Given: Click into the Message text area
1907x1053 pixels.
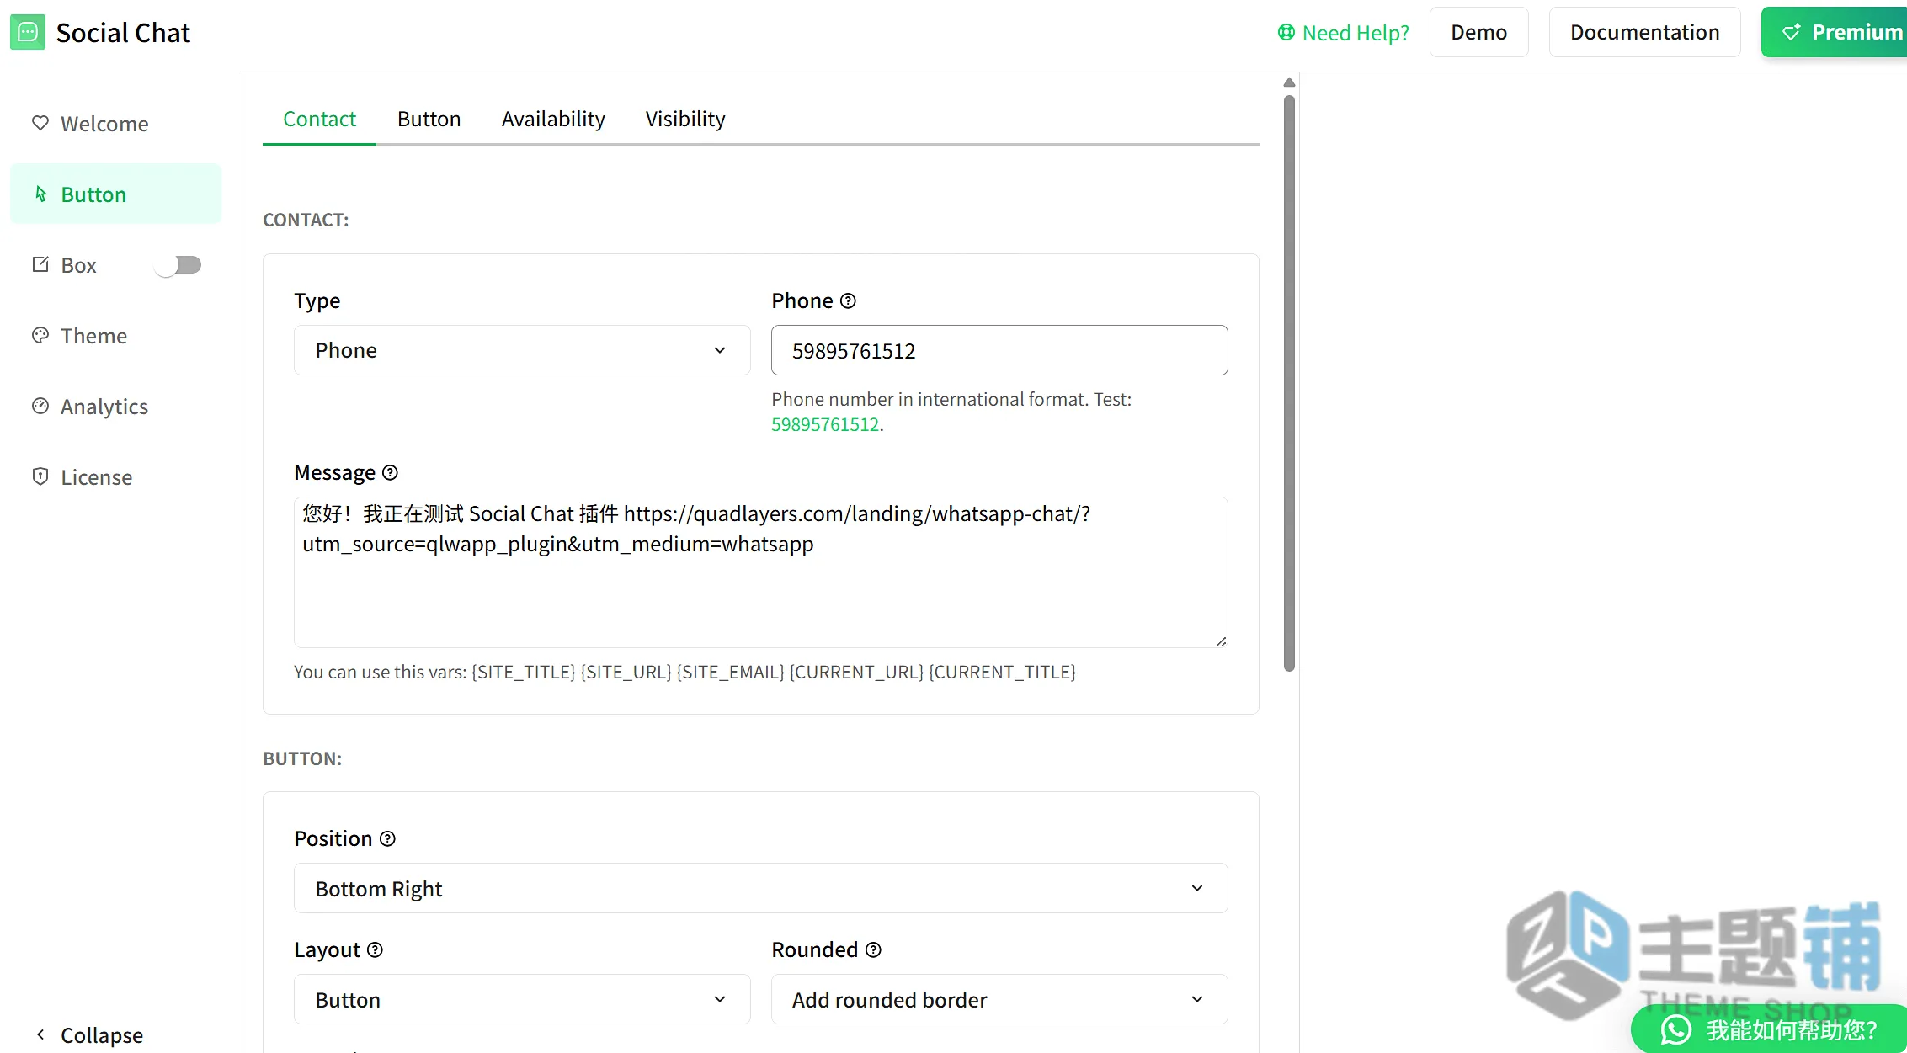Looking at the screenshot, I should [761, 572].
